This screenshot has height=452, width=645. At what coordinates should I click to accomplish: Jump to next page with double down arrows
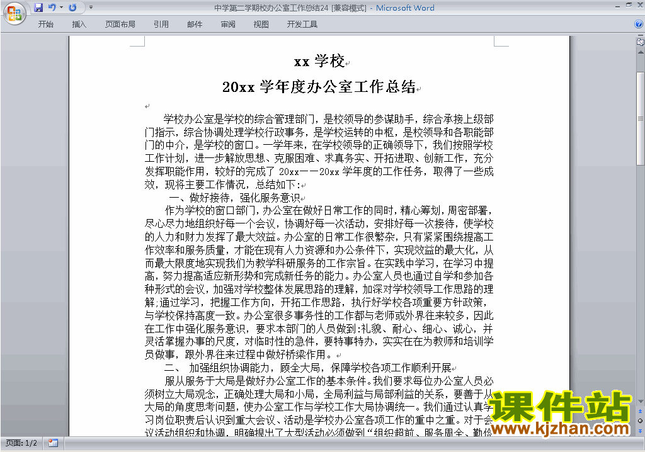coord(640,431)
